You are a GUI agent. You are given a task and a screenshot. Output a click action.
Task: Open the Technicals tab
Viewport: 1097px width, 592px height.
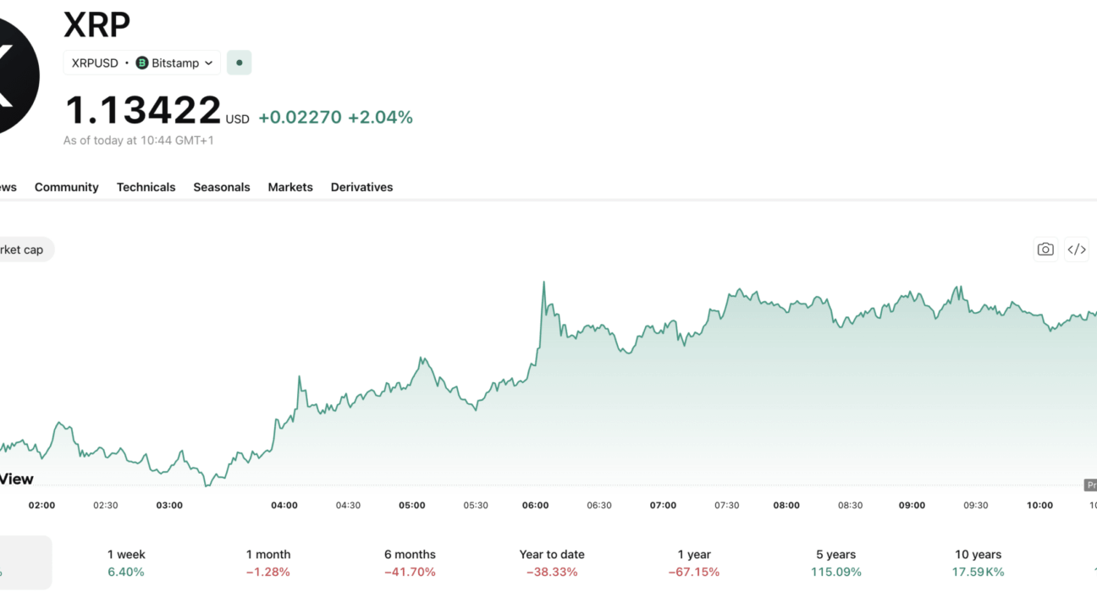click(146, 187)
